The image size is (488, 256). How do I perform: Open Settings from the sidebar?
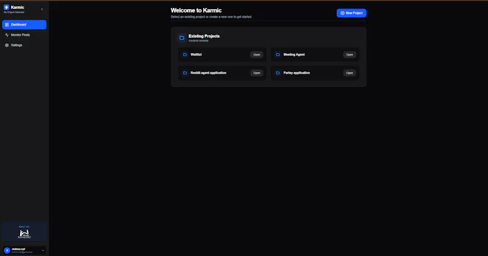[x=24, y=45]
